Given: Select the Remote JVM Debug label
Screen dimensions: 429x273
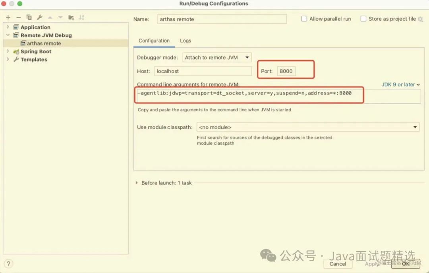Looking at the screenshot, I should click(x=46, y=35).
